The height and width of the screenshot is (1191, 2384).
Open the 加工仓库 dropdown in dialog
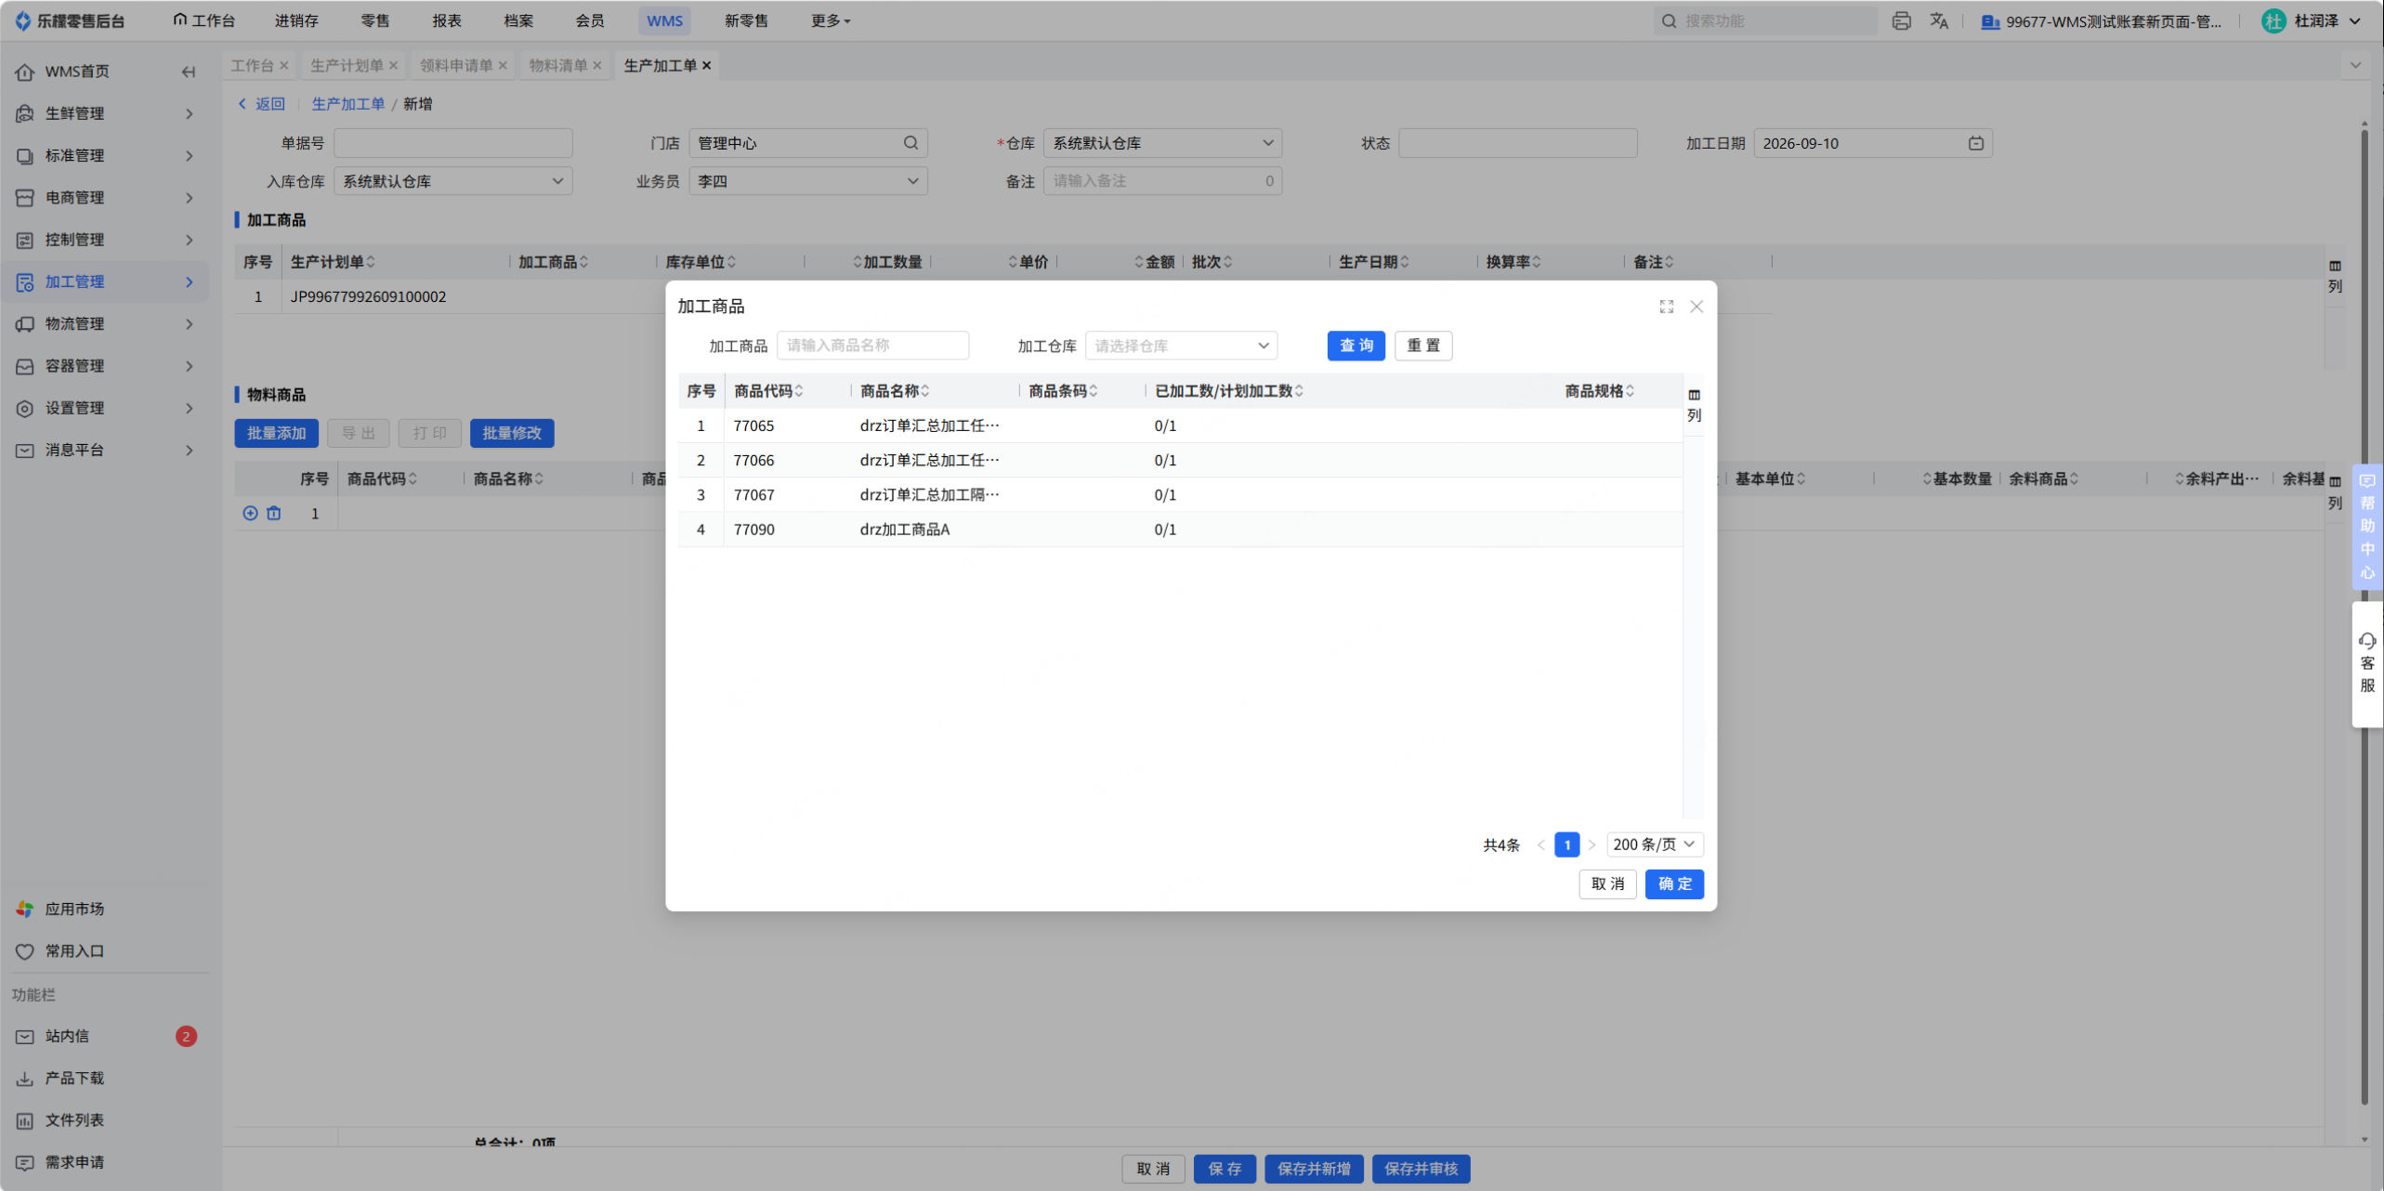tap(1181, 346)
